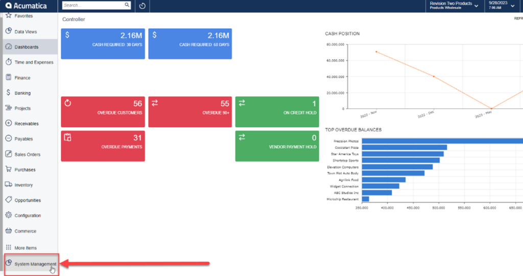Click the Opportunities tag icon
523x276 pixels.
[9, 199]
